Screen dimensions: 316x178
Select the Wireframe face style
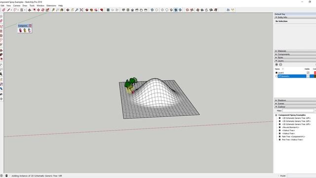pos(162,10)
